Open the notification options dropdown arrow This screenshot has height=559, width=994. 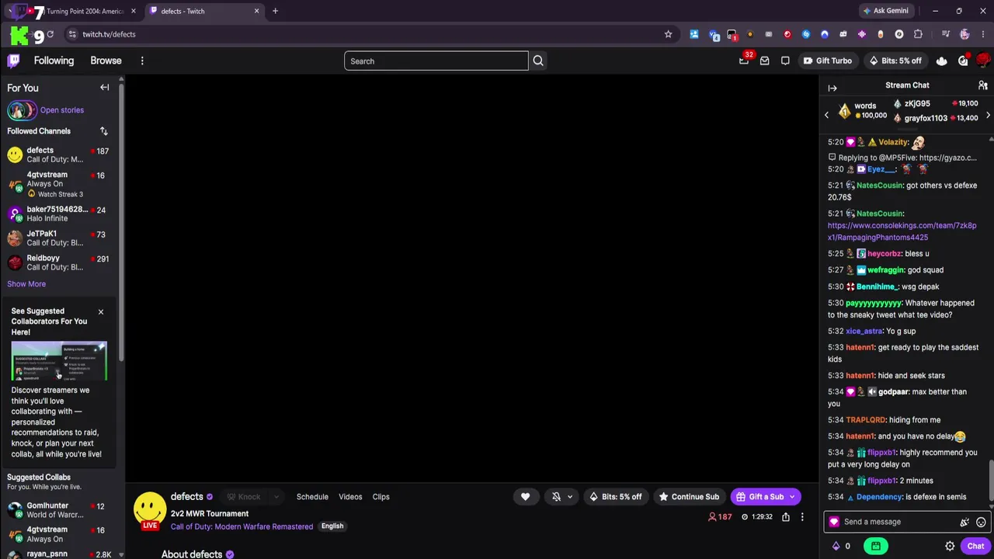(x=570, y=497)
